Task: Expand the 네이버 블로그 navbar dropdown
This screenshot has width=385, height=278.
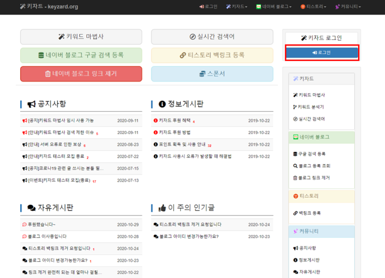Action: tap(274, 7)
